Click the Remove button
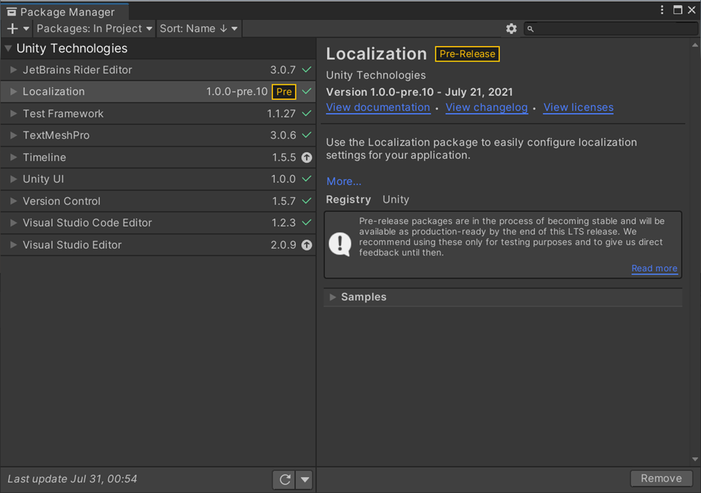The height and width of the screenshot is (493, 701). click(x=661, y=478)
